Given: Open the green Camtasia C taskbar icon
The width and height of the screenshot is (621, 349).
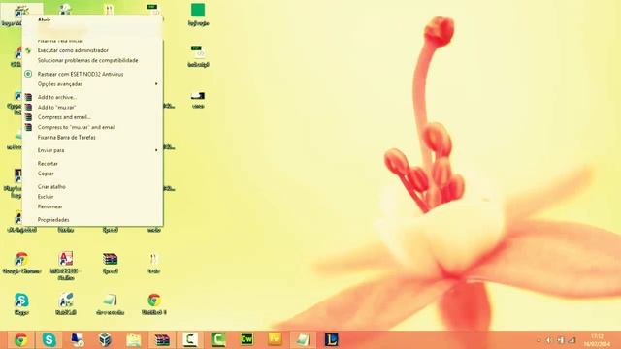Looking at the screenshot, I should point(218,340).
